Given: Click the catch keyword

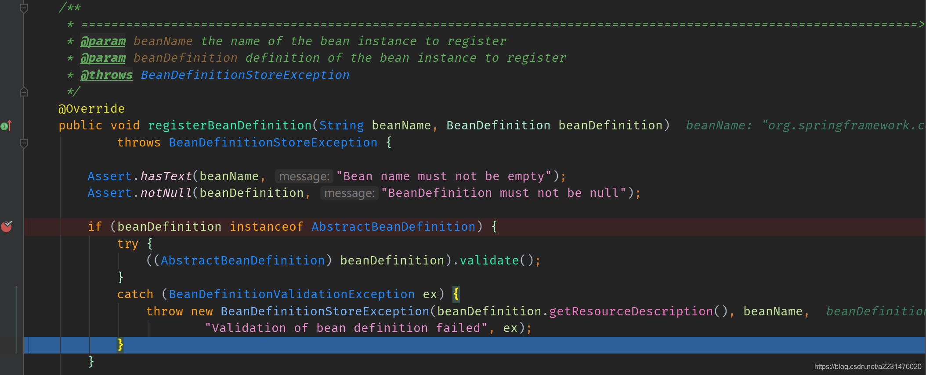Looking at the screenshot, I should [x=135, y=294].
